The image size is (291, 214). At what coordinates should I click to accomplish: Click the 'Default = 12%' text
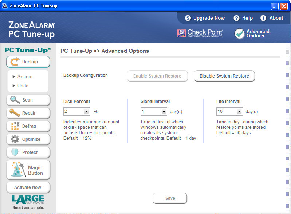click(77, 138)
